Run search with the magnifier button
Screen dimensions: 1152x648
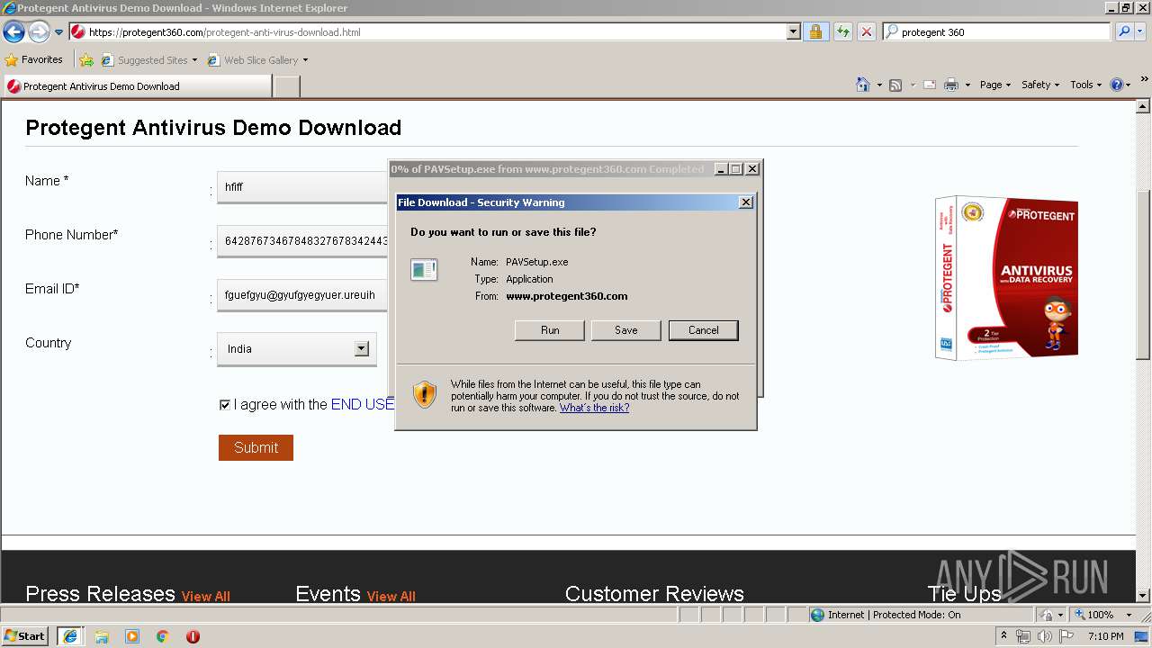(x=1124, y=32)
